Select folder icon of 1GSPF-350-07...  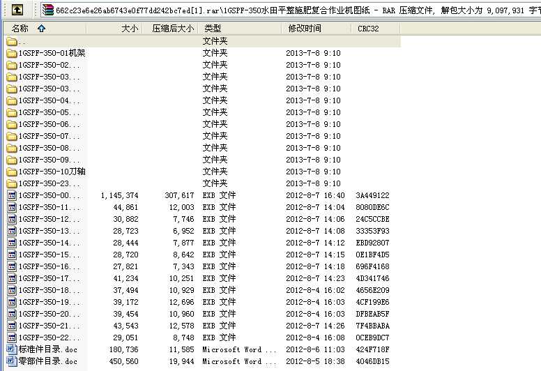[12, 136]
